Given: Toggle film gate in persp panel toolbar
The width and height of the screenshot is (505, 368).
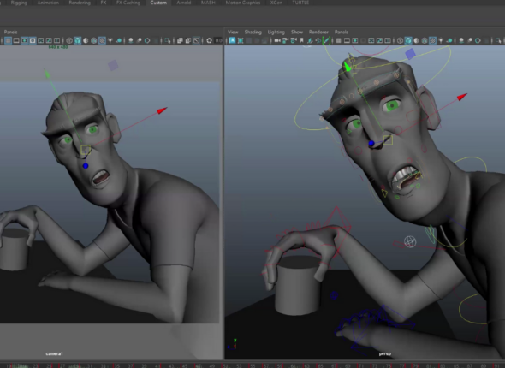Looking at the screenshot, I should click(x=347, y=40).
